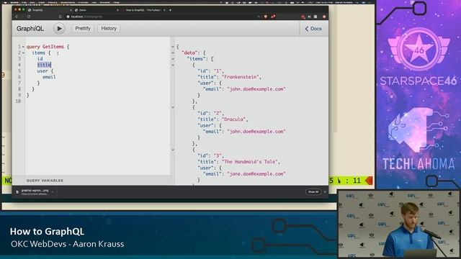Collapse the query GetItems block on line 1
The image size is (461, 259).
click(23, 47)
